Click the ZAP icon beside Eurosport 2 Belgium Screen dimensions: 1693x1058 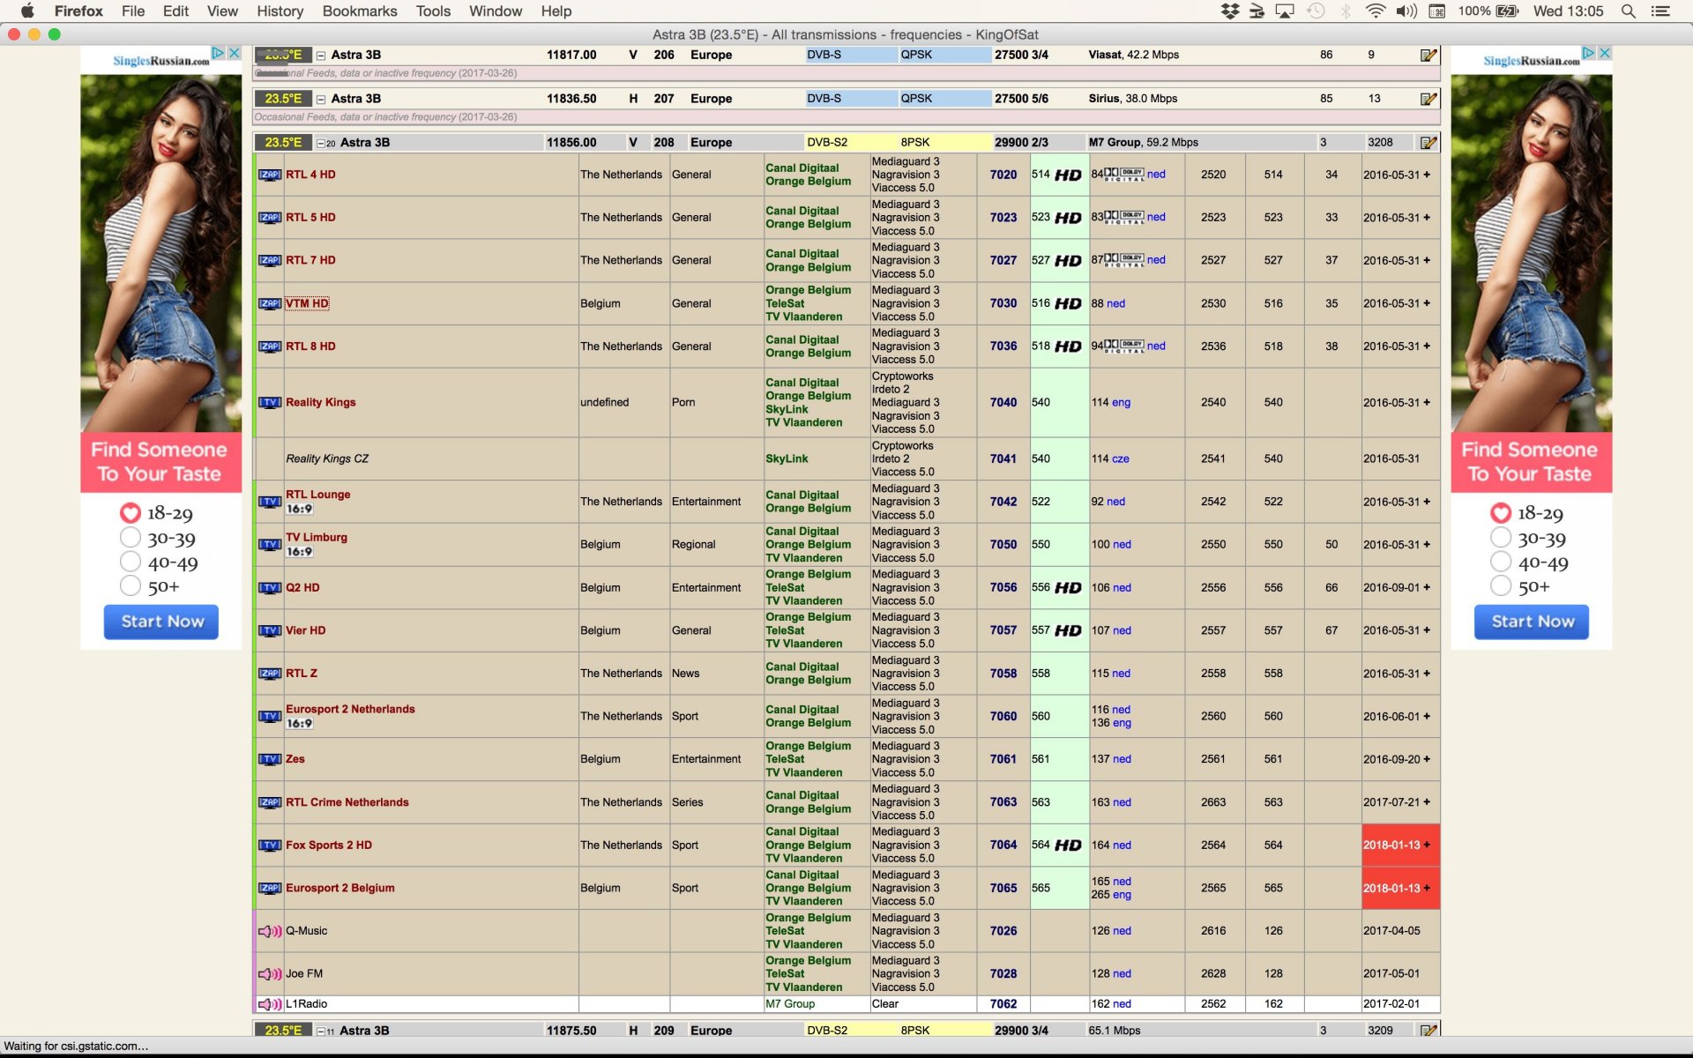[270, 888]
